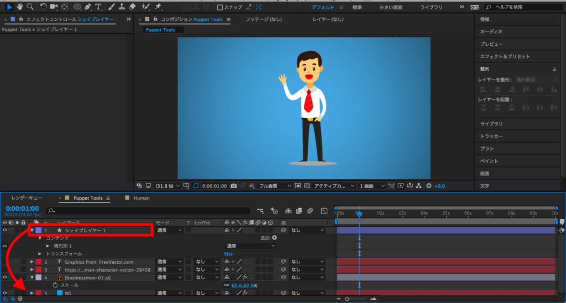This screenshot has width=566, height=303.
Task: Toggle visibility of businessman-01.ai layer
Action: (x=5, y=277)
